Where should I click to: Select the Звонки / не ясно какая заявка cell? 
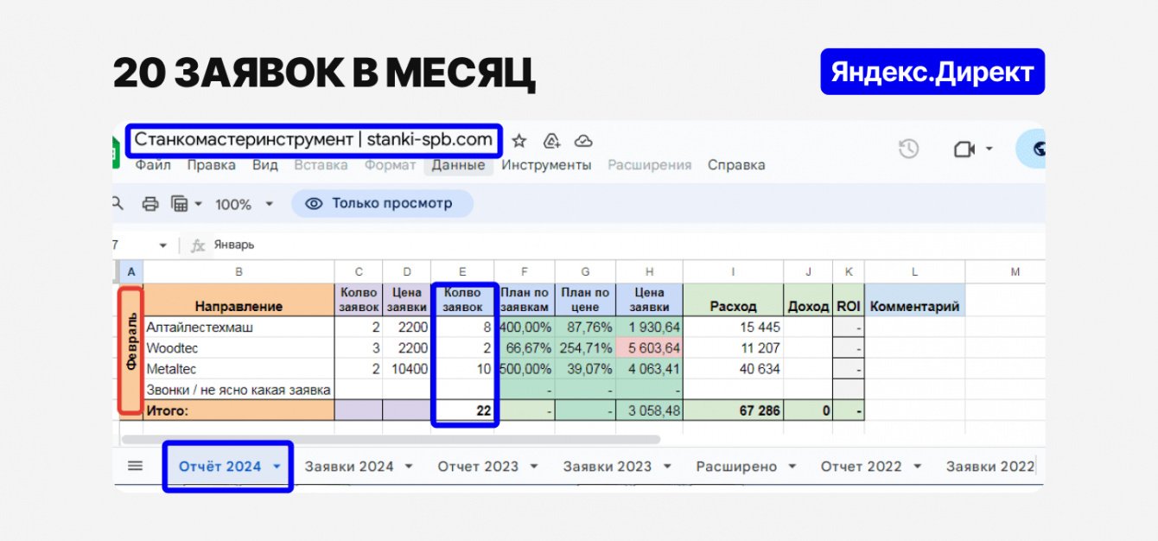click(239, 390)
